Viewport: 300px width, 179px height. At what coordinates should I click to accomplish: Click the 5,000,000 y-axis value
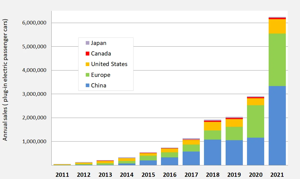(34, 46)
